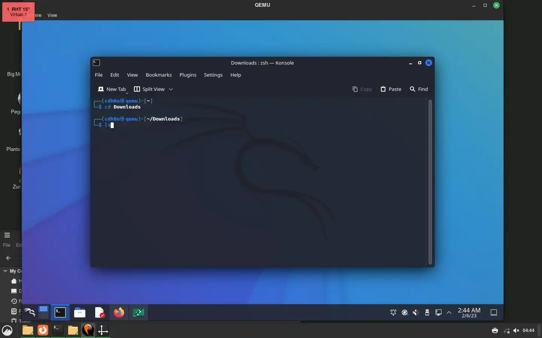The width and height of the screenshot is (542, 338).
Task: Click the Copy toolbar button
Action: coord(362,89)
